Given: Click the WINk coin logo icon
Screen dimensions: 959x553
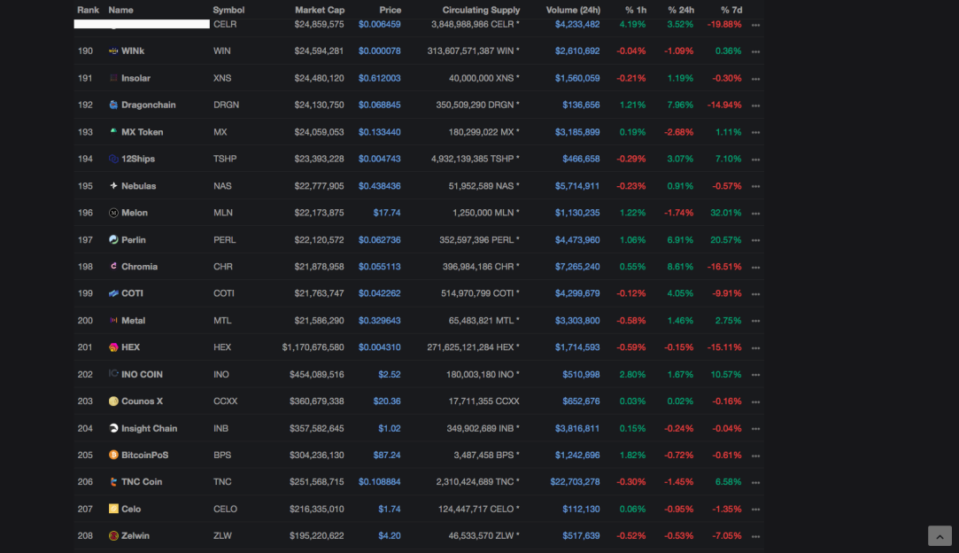Looking at the screenshot, I should click(113, 51).
